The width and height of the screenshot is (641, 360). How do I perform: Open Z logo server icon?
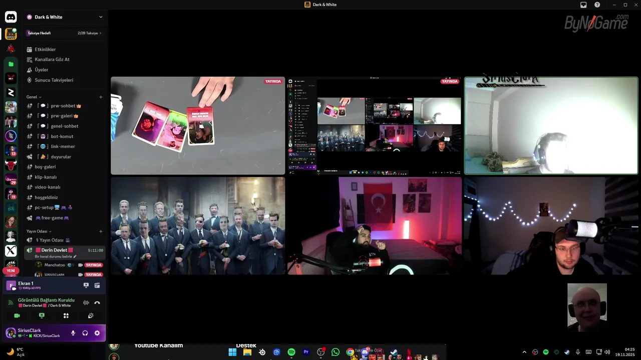coord(11,92)
